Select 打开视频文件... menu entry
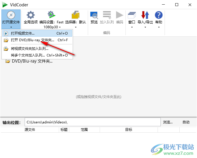Image resolution: width=197 pixels, height=158 pixels. (37, 33)
